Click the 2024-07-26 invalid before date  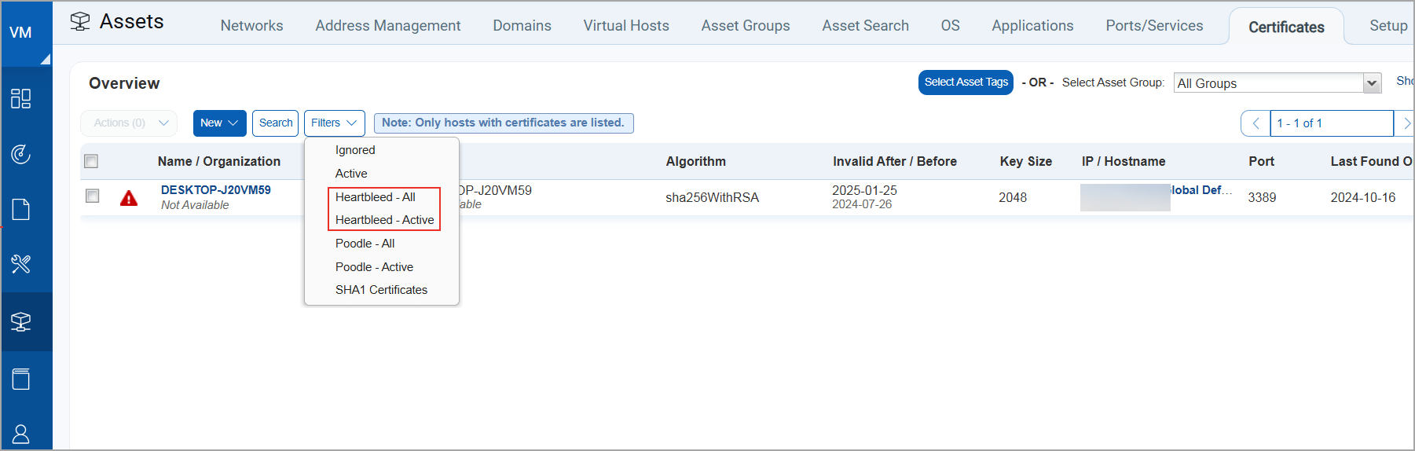point(862,204)
